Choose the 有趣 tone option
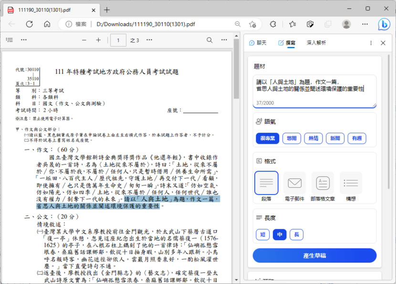Image resolution: width=396 pixels, height=284 pixels. (x=357, y=138)
